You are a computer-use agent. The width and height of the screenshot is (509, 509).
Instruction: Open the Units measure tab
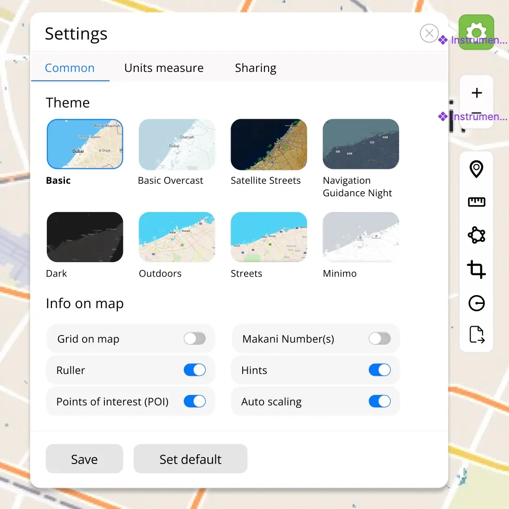pyautogui.click(x=164, y=68)
